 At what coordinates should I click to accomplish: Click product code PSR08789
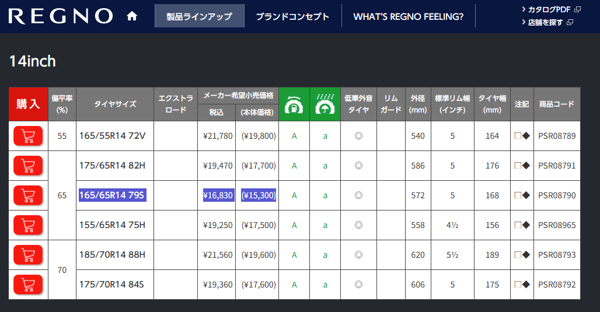[x=557, y=136]
